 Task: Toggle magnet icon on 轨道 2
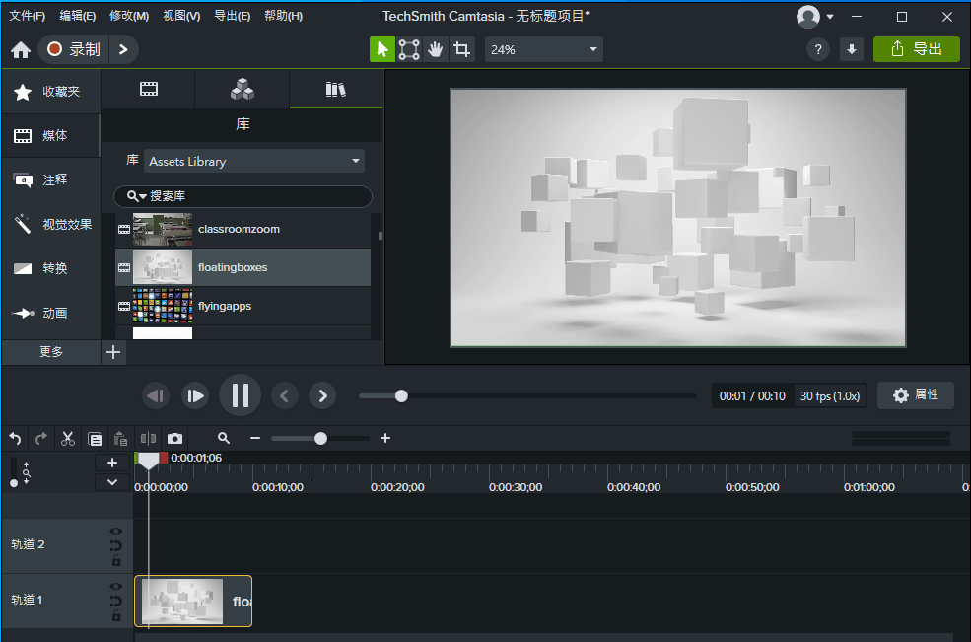[x=115, y=546]
